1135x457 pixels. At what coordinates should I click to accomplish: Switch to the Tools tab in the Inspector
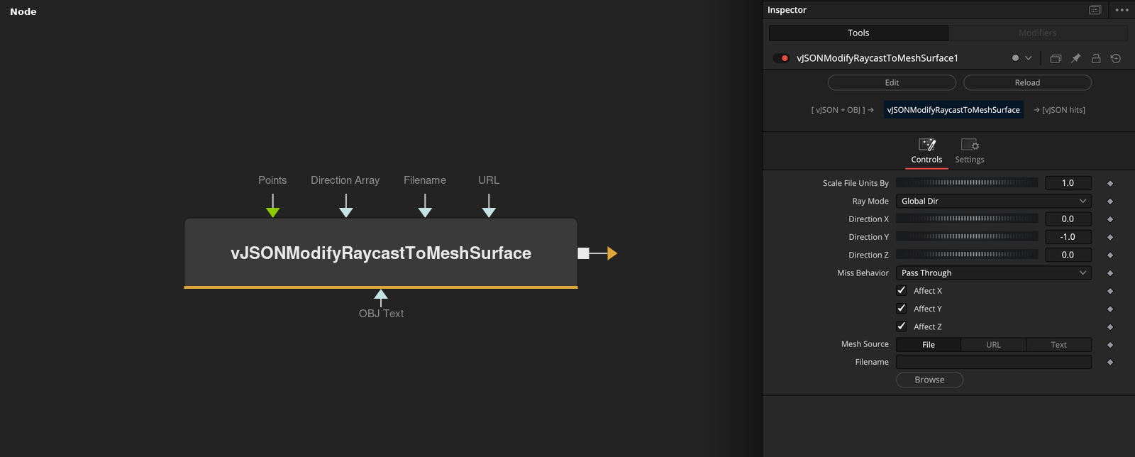pyautogui.click(x=858, y=33)
